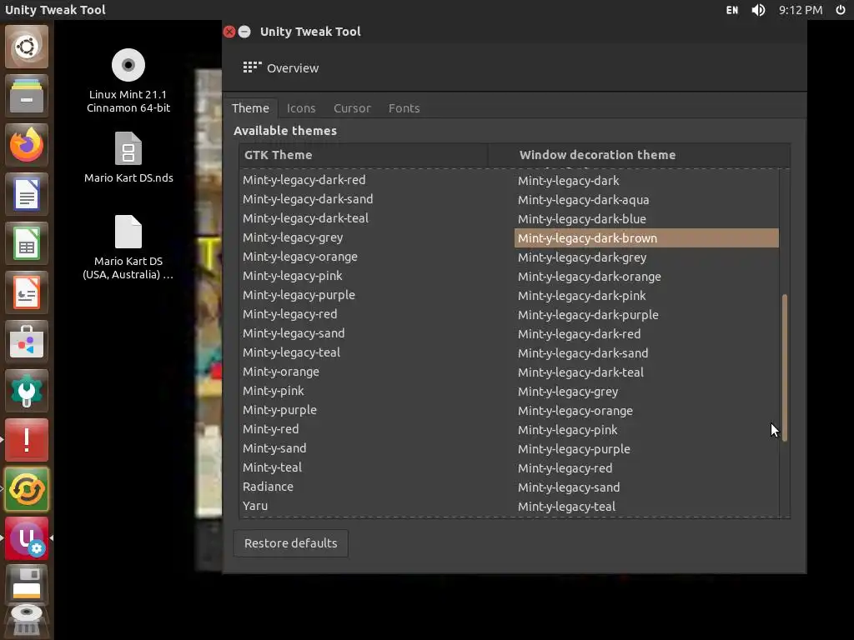This screenshot has width=854, height=640.
Task: Select Mint-y-legacy-dark-teal window decoration
Action: (646, 372)
